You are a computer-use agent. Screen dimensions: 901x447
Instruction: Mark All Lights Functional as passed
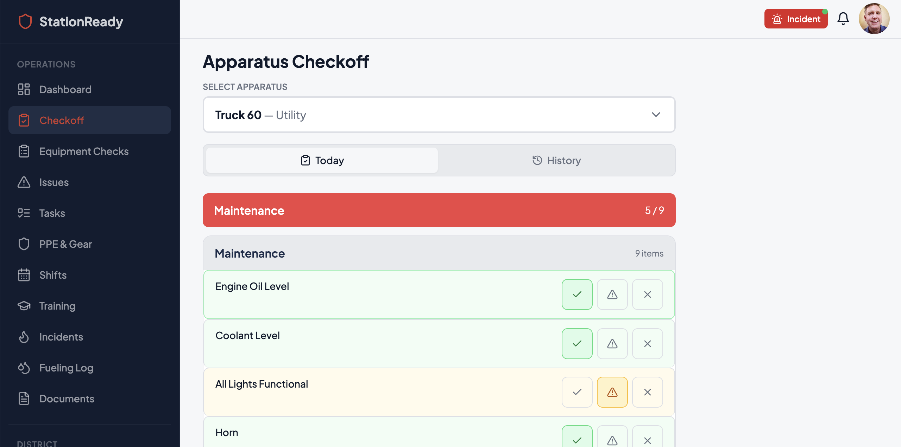577,392
